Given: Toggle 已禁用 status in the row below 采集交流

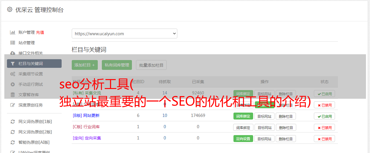Looking at the screenshot, I should click(x=325, y=105).
